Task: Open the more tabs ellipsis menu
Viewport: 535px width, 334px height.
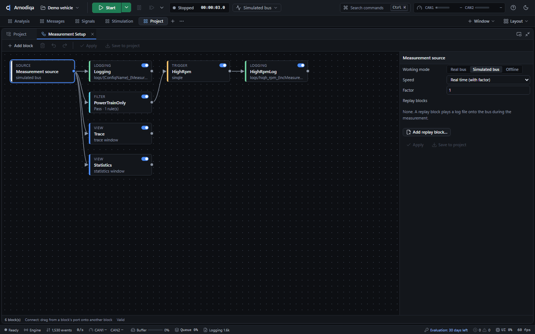Action: tap(182, 21)
